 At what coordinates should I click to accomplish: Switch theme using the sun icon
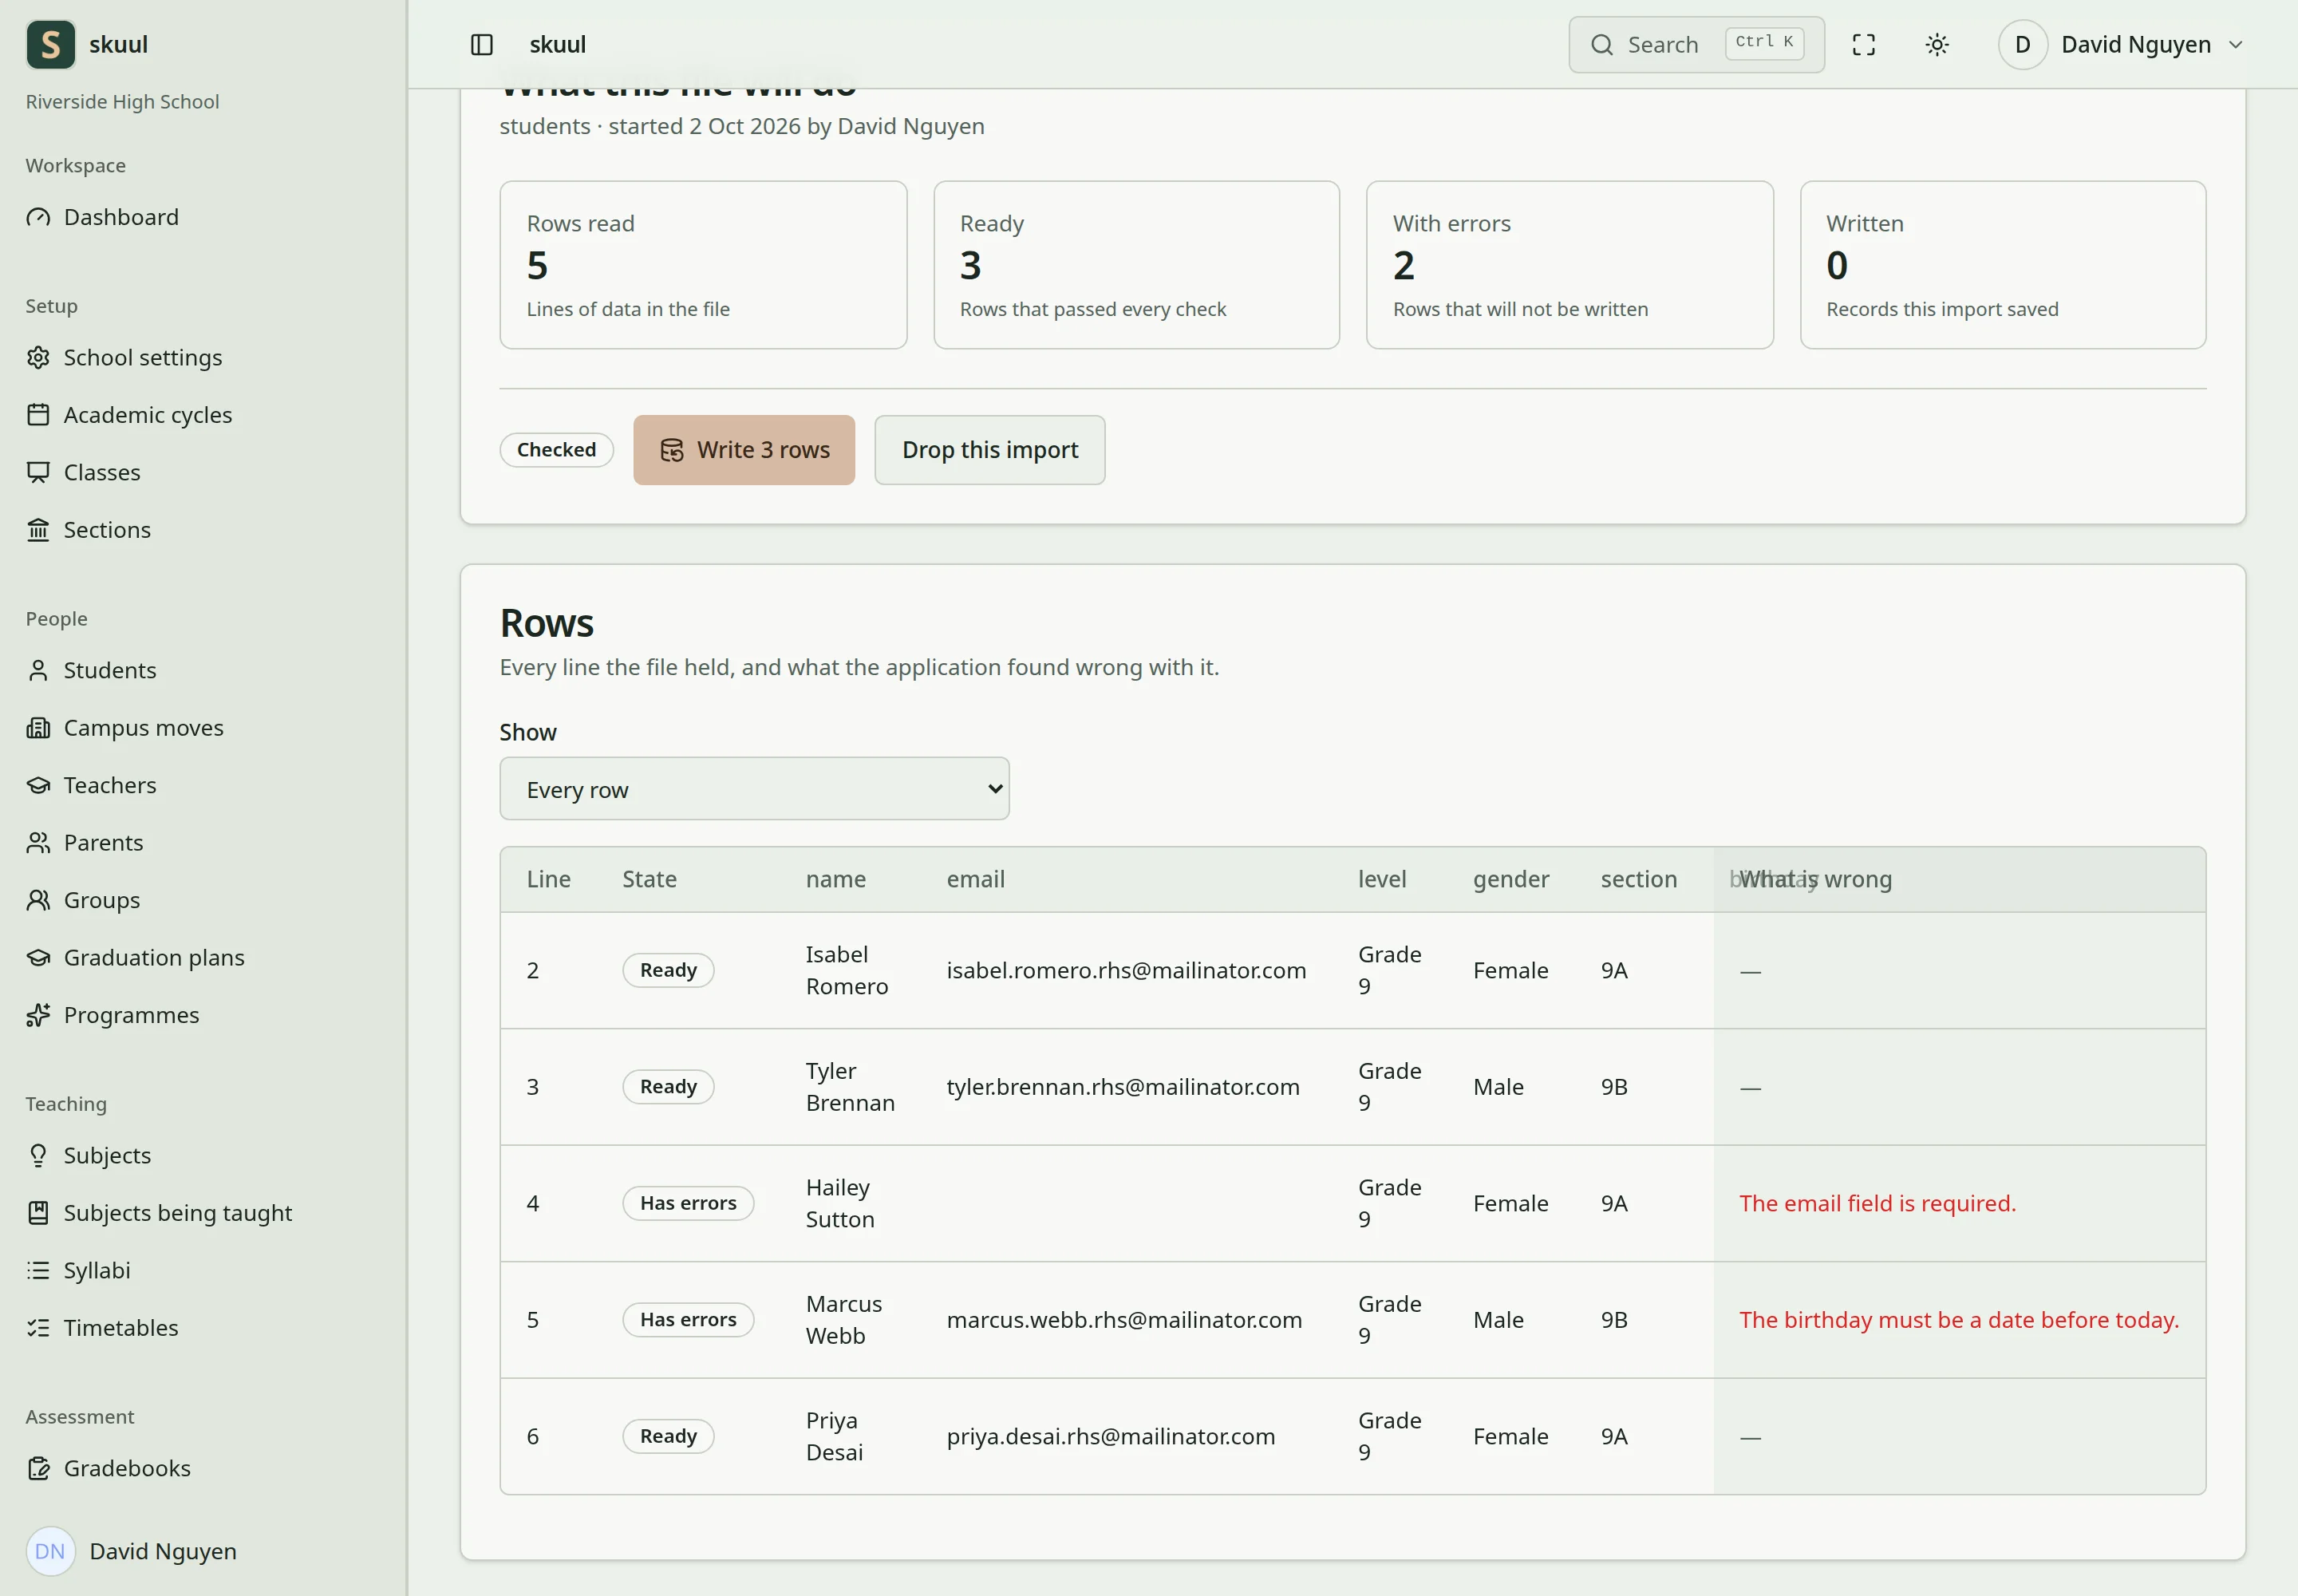tap(1937, 45)
